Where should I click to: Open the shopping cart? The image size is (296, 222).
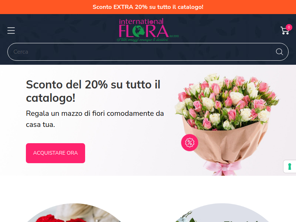(285, 31)
